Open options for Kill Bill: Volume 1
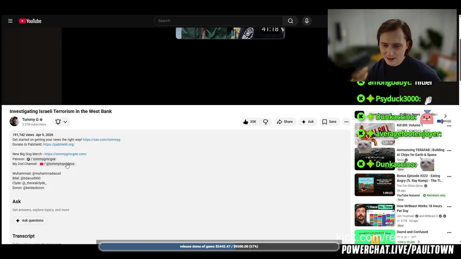461x259 pixels. [x=449, y=126]
